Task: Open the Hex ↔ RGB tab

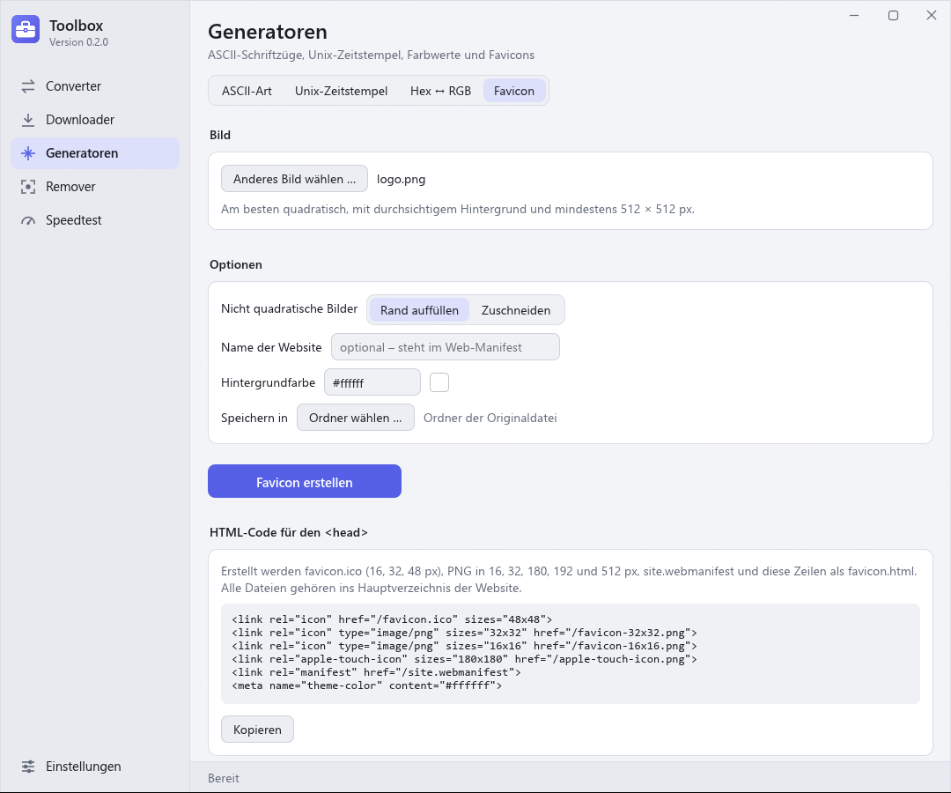Action: point(440,91)
